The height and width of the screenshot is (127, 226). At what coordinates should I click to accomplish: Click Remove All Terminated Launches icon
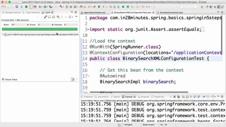(178, 97)
